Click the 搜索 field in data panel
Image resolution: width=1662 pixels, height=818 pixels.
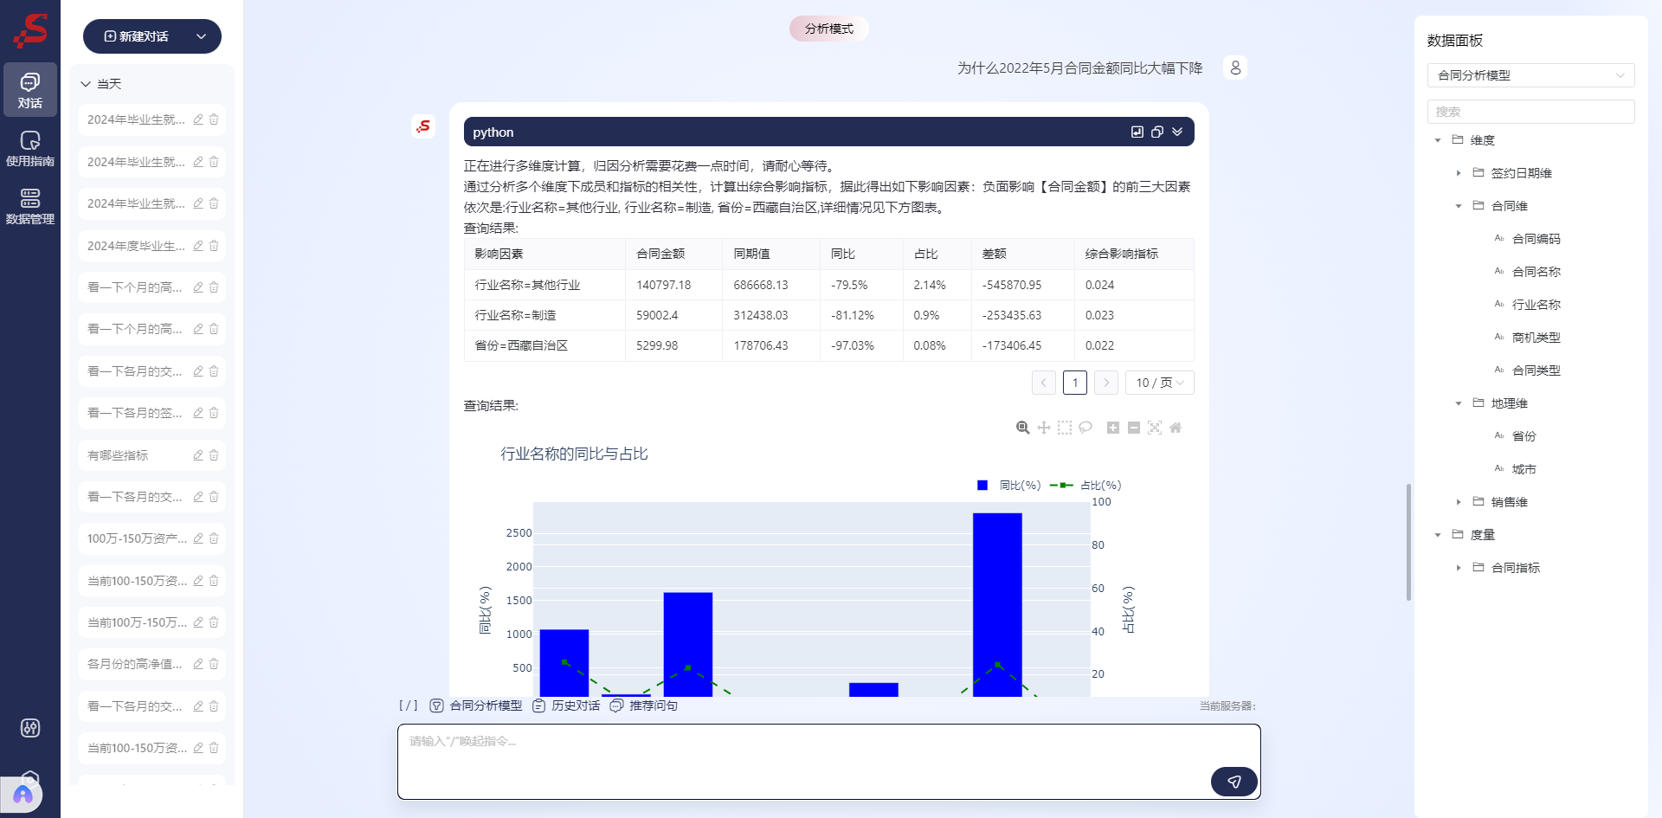point(1530,112)
